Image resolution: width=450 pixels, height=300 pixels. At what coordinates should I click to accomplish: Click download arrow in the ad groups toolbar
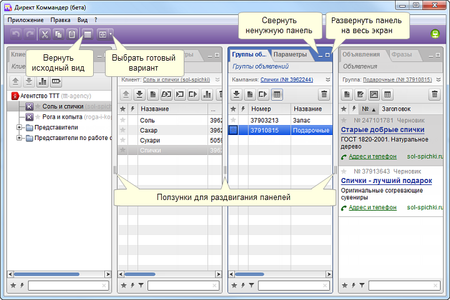click(x=236, y=94)
